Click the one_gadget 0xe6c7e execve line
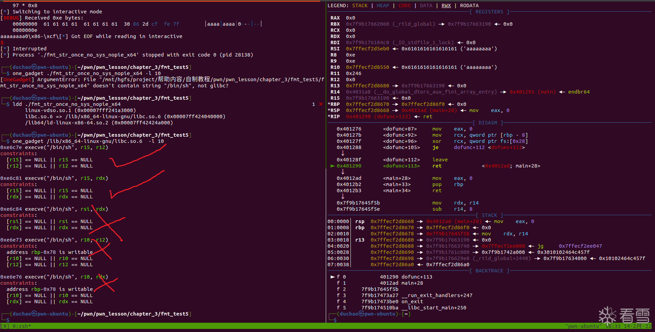655x332 pixels. [x=54, y=147]
